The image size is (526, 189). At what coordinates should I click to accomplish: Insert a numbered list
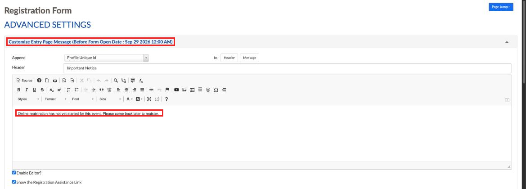68,90
